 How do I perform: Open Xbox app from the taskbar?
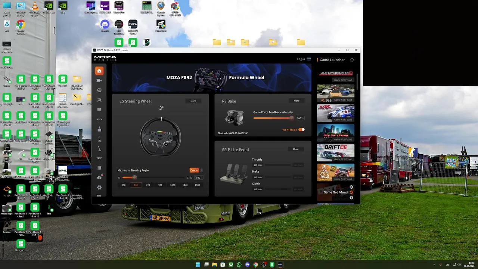point(231,265)
